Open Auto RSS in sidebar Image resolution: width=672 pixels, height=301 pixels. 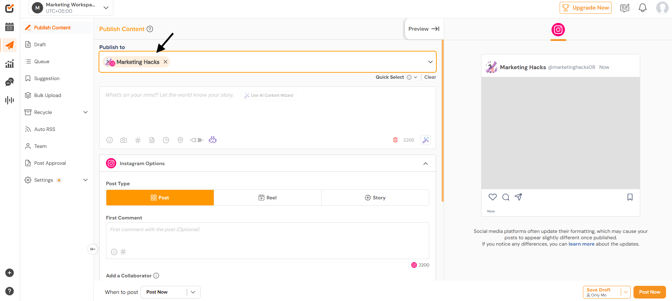click(x=57, y=129)
